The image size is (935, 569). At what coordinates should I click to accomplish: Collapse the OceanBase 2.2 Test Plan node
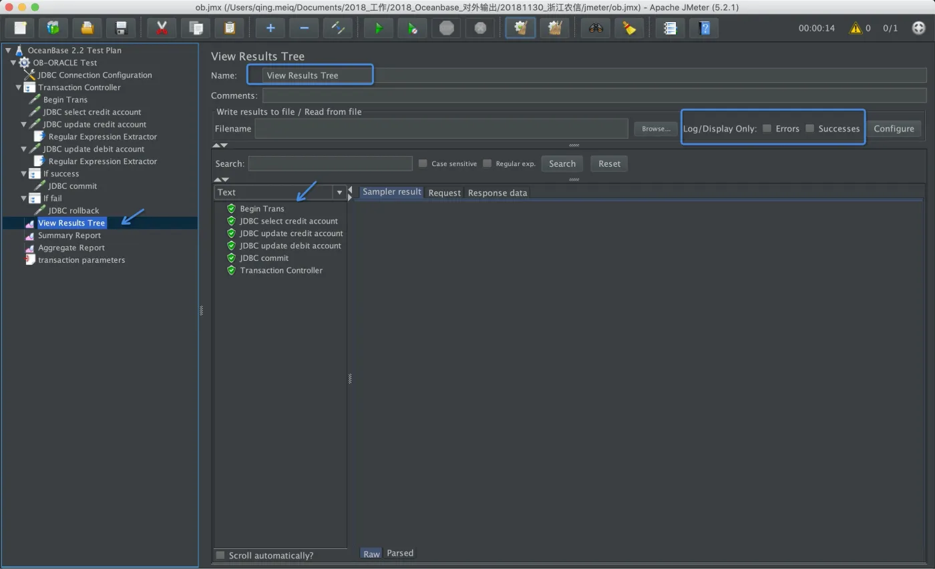[x=8, y=50]
